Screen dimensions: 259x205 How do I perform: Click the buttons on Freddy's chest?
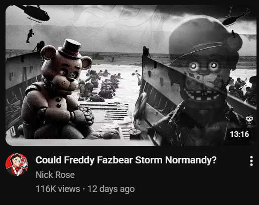[59, 103]
